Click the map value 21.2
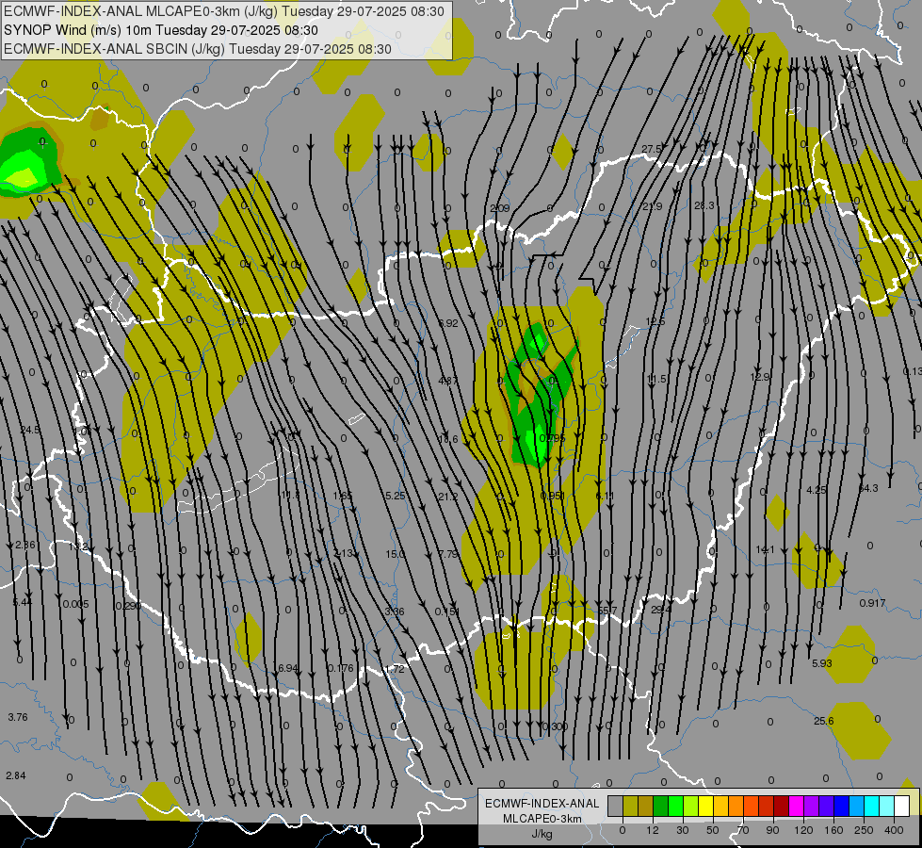922x848 pixels. tap(448, 497)
